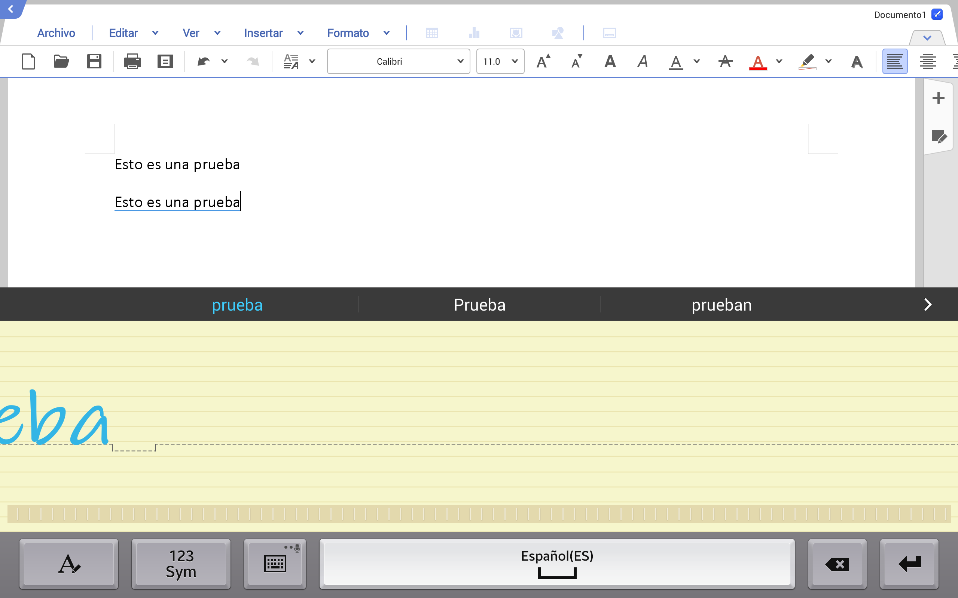The width and height of the screenshot is (958, 598).
Task: Toggle italic formatting
Action: (643, 61)
